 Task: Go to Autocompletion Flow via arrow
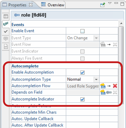click(109, 86)
